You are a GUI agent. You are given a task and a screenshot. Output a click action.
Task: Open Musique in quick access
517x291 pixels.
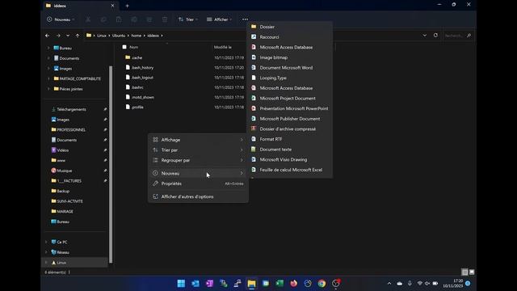(x=61, y=171)
